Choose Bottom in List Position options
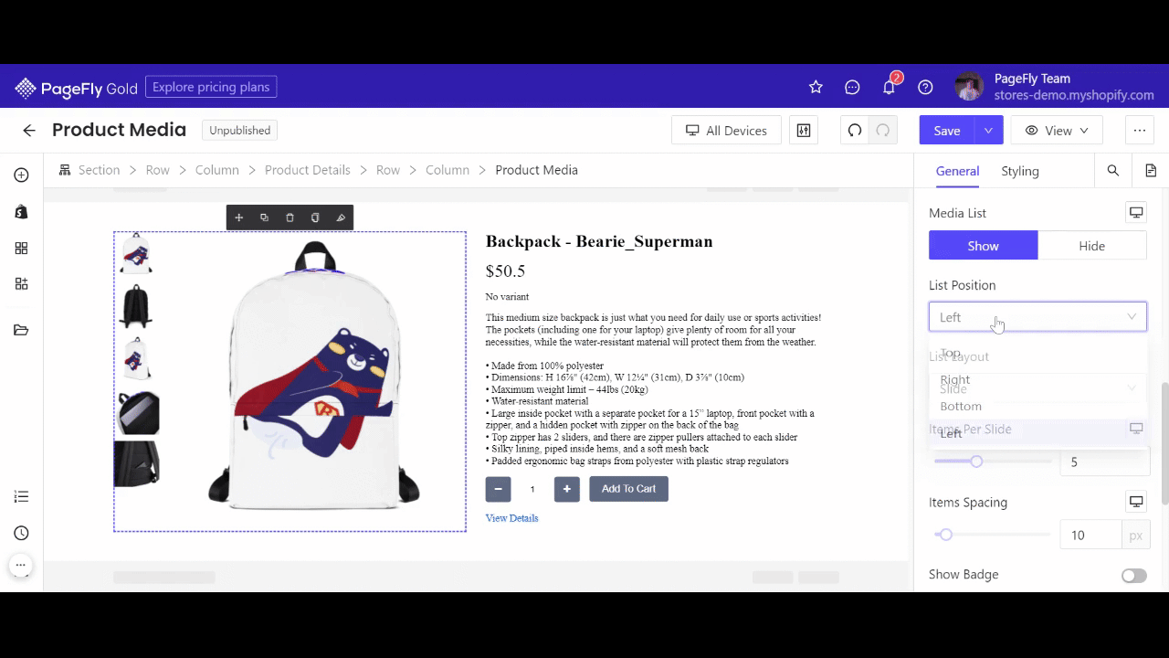Viewport: 1169px width, 658px height. (1037, 406)
